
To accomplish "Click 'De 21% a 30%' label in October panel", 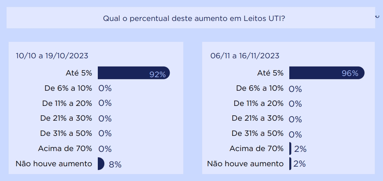I will click(x=66, y=118).
